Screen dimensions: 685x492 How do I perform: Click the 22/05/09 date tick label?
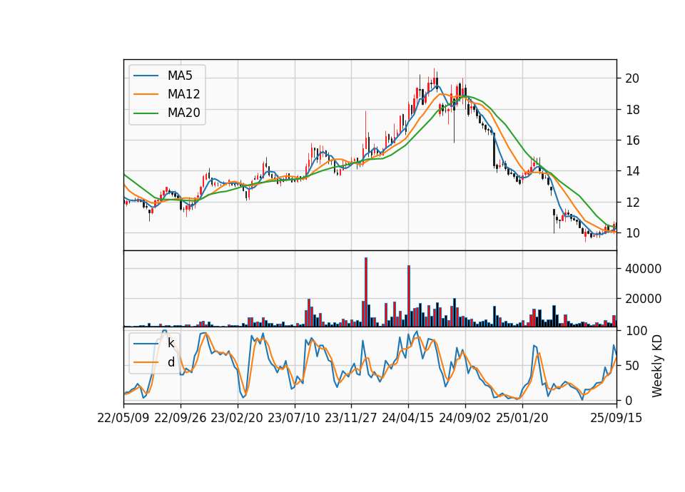[x=123, y=419]
